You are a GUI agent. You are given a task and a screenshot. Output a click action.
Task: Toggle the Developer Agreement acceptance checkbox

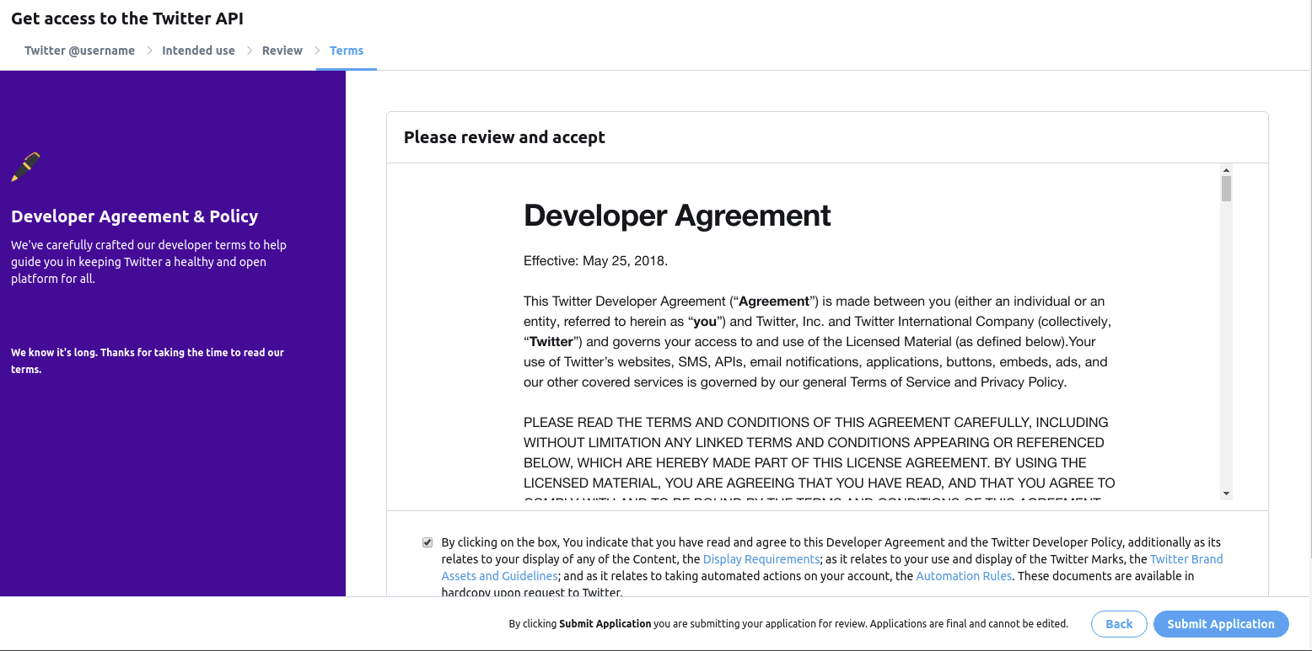tap(427, 542)
